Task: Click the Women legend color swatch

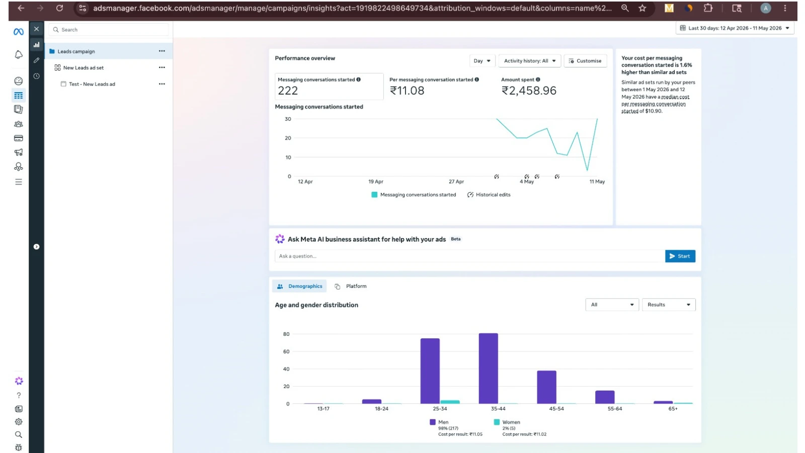Action: tap(497, 422)
